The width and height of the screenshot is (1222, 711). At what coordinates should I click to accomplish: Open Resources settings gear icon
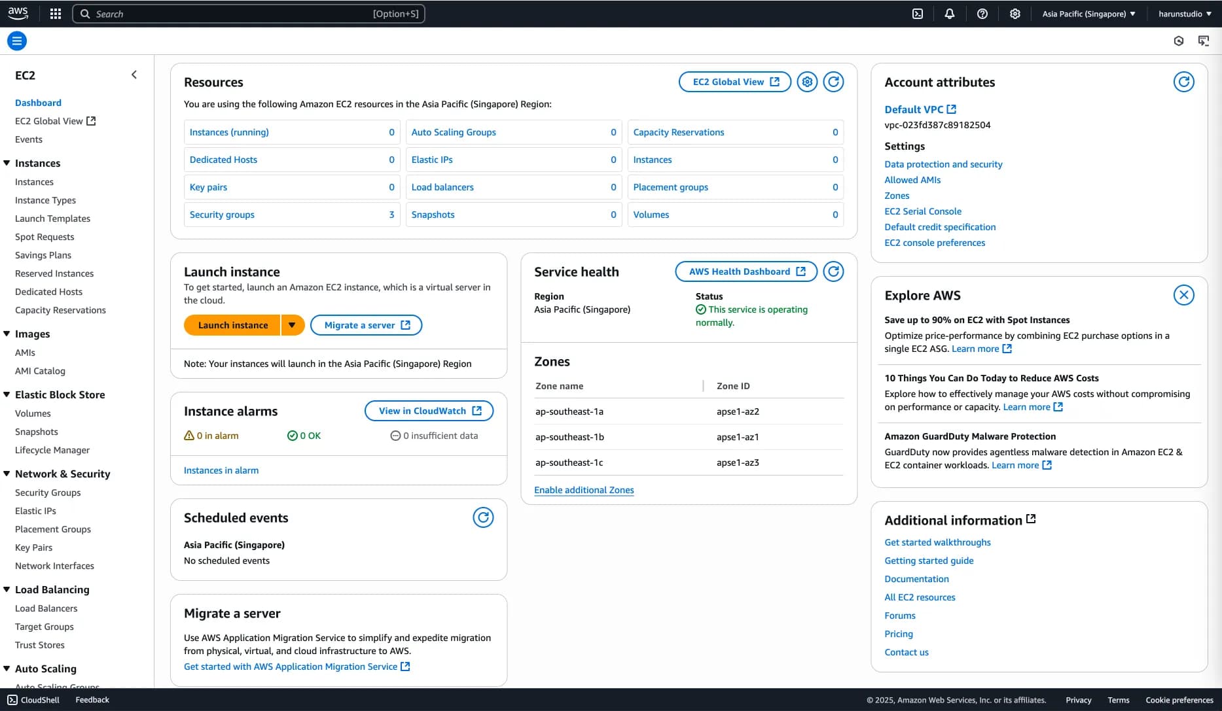click(x=807, y=82)
